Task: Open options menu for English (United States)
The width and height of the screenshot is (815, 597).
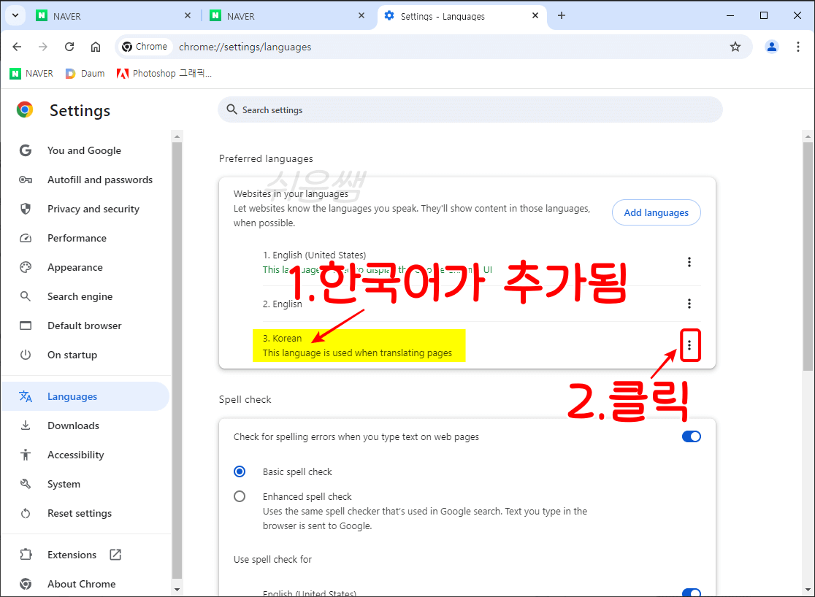Action: [689, 262]
